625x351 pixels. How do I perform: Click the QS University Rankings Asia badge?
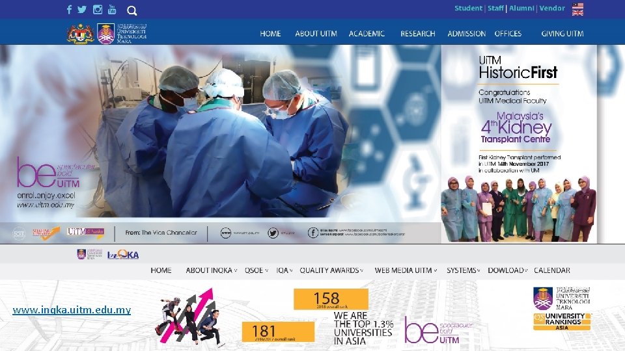pos(562,322)
